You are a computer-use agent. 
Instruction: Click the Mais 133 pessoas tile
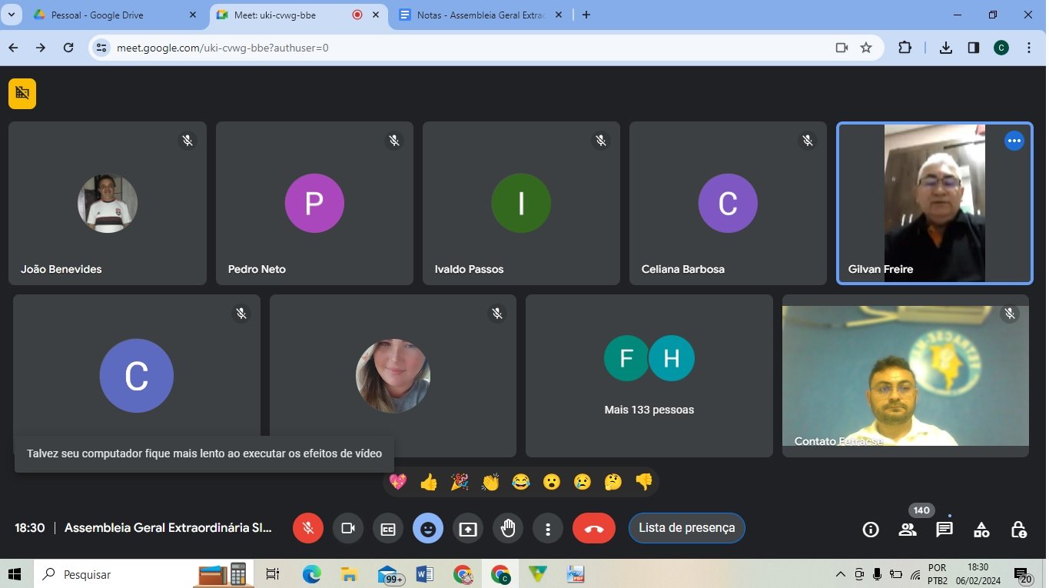(649, 376)
